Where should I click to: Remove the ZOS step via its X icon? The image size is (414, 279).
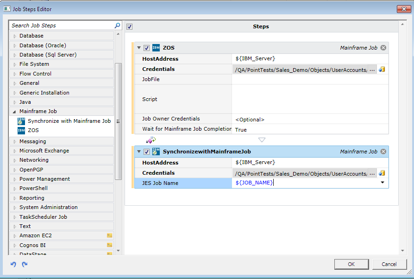[x=383, y=47]
